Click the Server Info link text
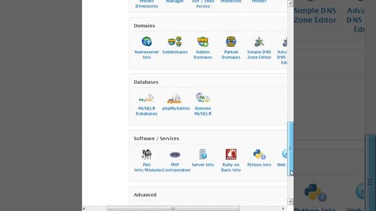Viewport: 376px width, 211px height. click(x=203, y=165)
